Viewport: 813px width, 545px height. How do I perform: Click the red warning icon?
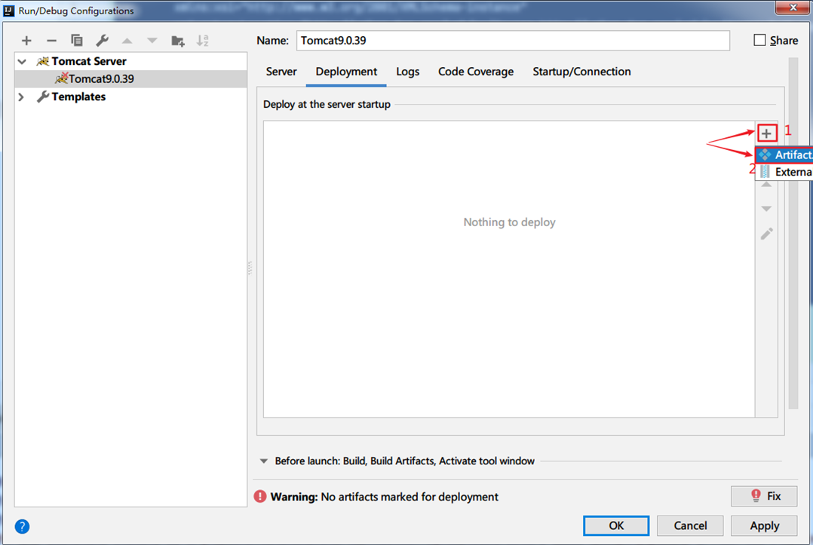point(259,496)
